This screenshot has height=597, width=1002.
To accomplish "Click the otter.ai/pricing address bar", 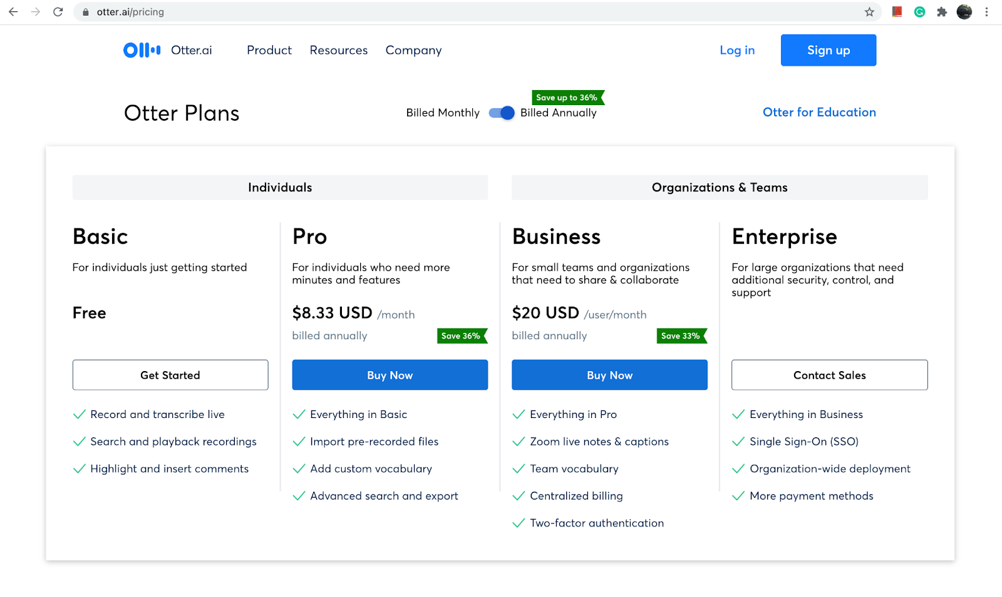I will 476,12.
